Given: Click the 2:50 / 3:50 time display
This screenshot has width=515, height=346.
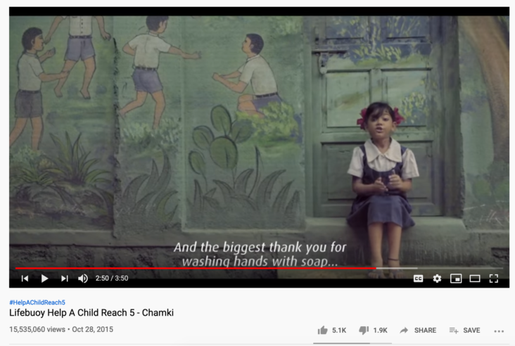Looking at the screenshot, I should [112, 278].
